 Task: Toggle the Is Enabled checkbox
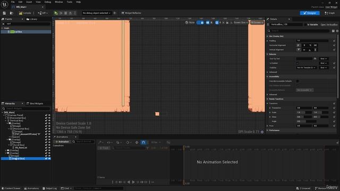297,63
